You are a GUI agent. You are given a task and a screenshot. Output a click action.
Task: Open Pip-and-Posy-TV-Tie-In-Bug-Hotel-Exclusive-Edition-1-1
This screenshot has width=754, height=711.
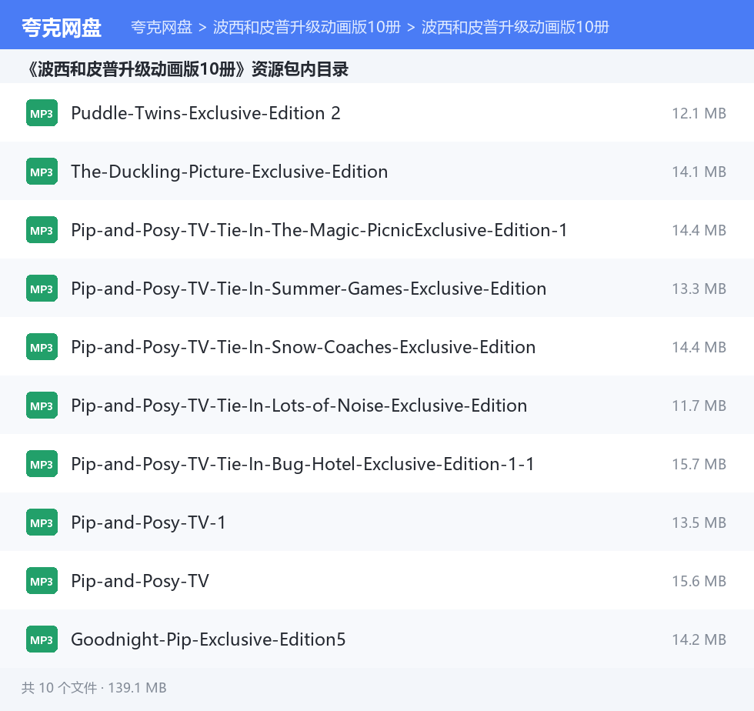pyautogui.click(x=302, y=464)
